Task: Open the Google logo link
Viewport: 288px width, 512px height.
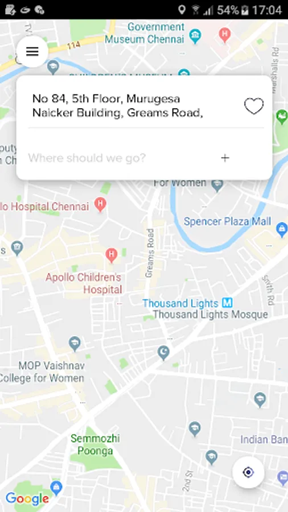Action: pos(27,498)
